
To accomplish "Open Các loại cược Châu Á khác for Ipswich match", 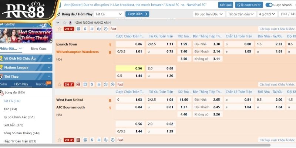I will coord(277,29).
